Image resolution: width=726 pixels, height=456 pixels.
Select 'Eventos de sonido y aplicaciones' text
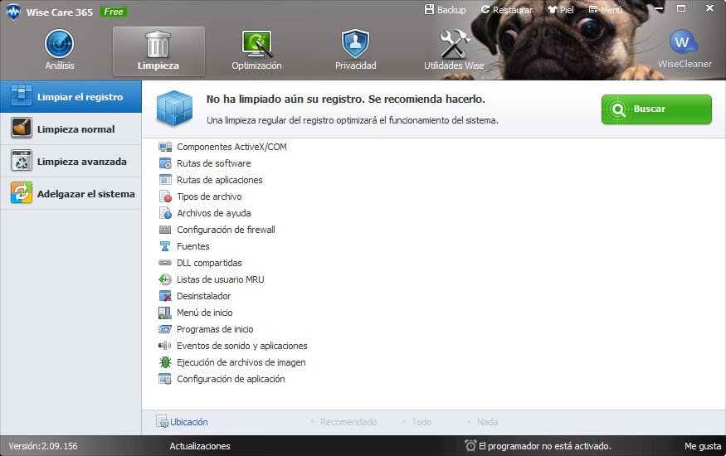click(x=241, y=346)
